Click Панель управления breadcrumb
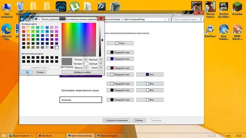The width and height of the screenshot is (246, 138). 50,19
